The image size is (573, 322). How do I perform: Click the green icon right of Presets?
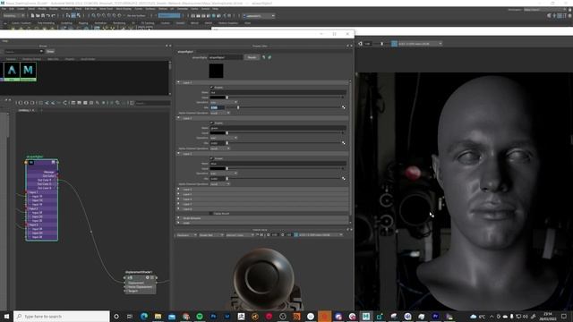(x=269, y=57)
